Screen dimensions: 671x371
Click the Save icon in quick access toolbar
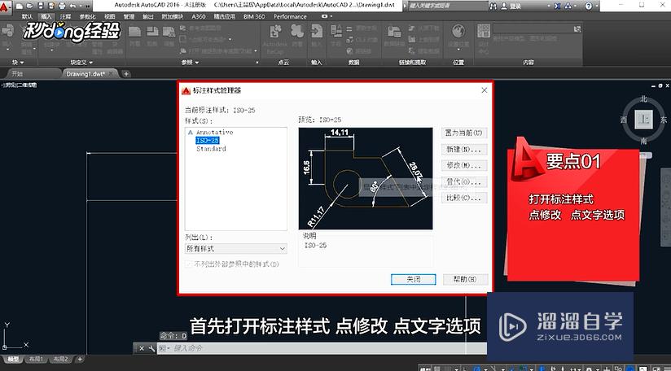pos(40,6)
